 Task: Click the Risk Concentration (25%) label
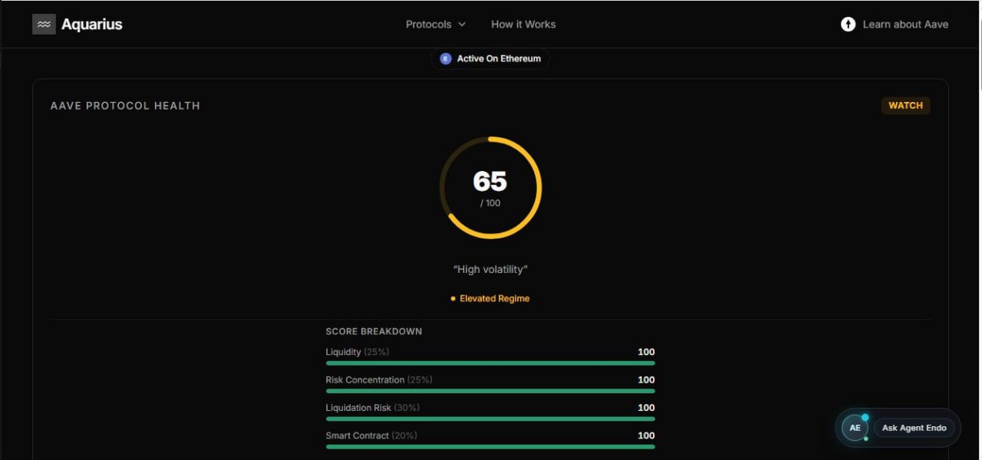(379, 379)
